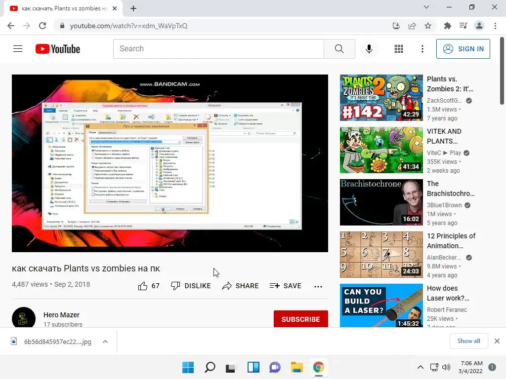Image resolution: width=506 pixels, height=379 pixels.
Task: Open AlanBecker channel name
Action: pos(444,258)
